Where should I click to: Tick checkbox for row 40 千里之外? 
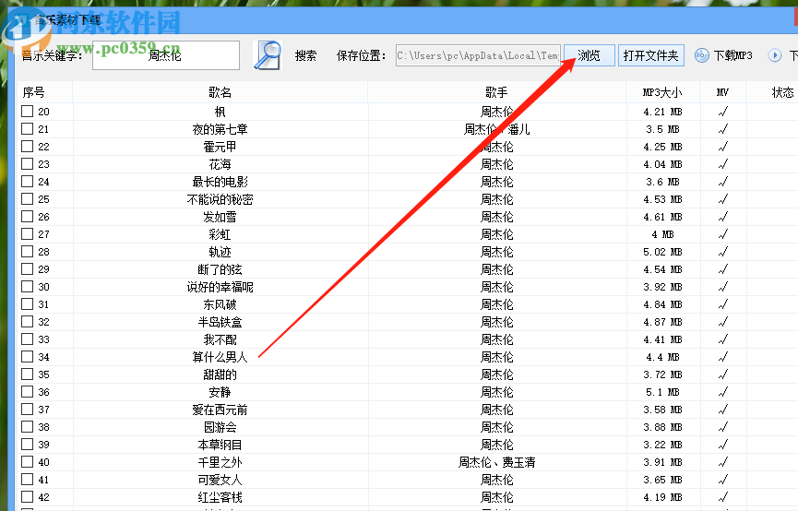pos(28,461)
